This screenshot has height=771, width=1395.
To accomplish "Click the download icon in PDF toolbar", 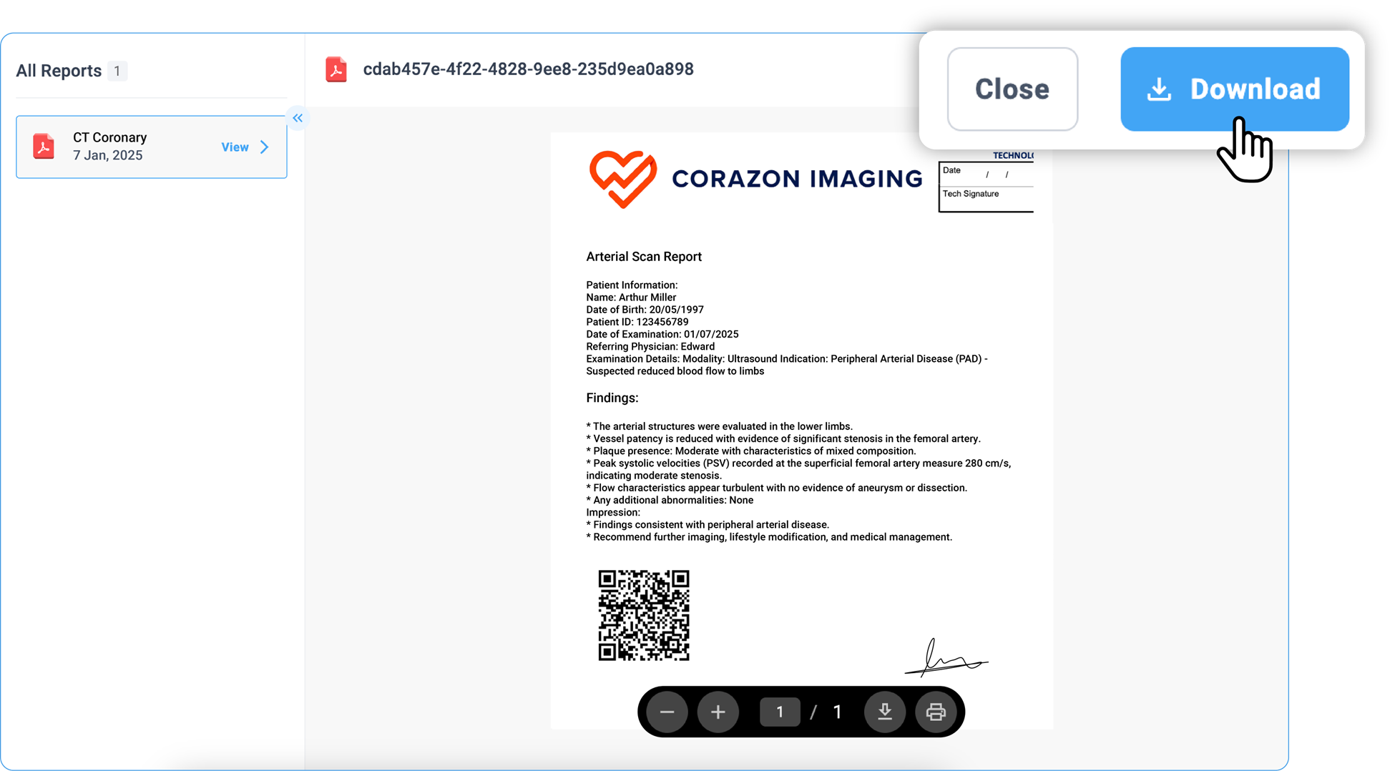I will [885, 712].
